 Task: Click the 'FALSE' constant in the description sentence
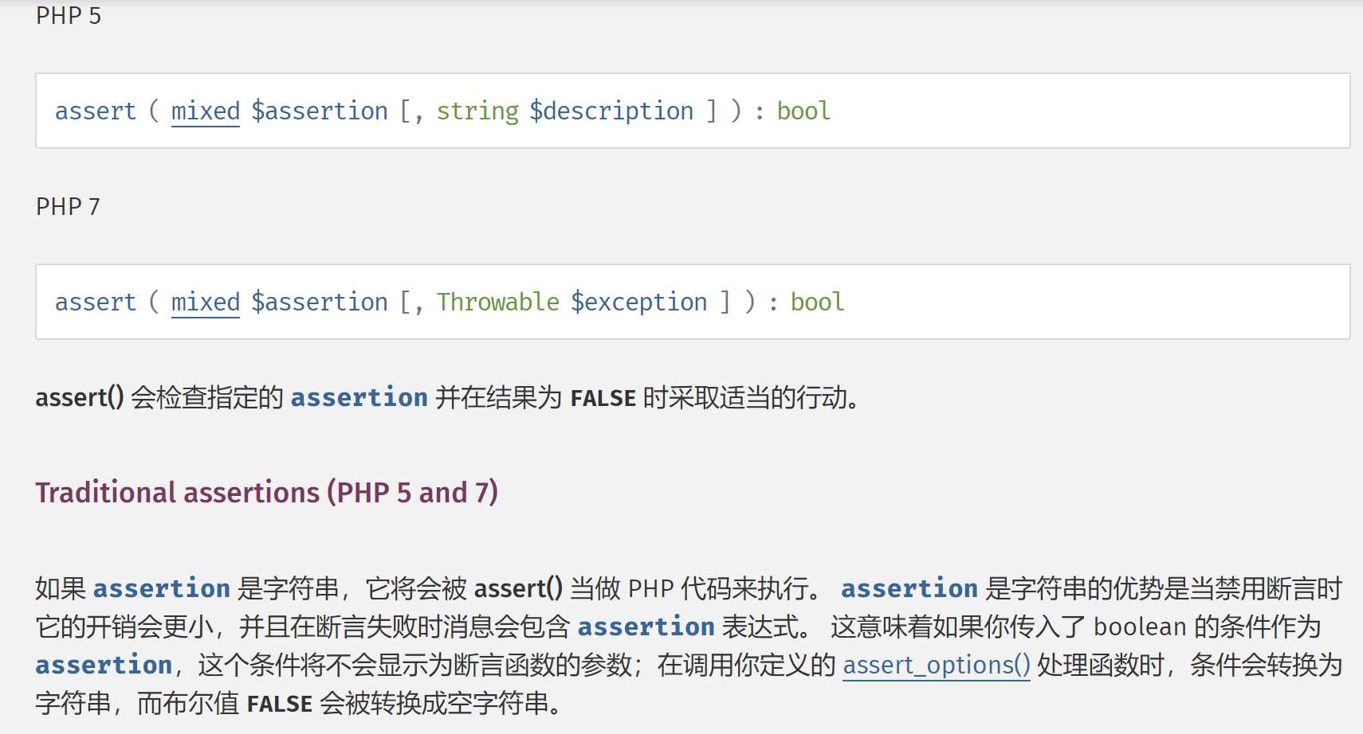tap(603, 398)
